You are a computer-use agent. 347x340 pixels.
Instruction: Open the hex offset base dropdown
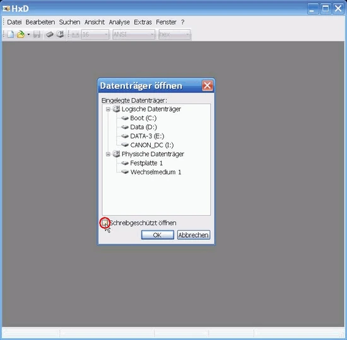174,34
